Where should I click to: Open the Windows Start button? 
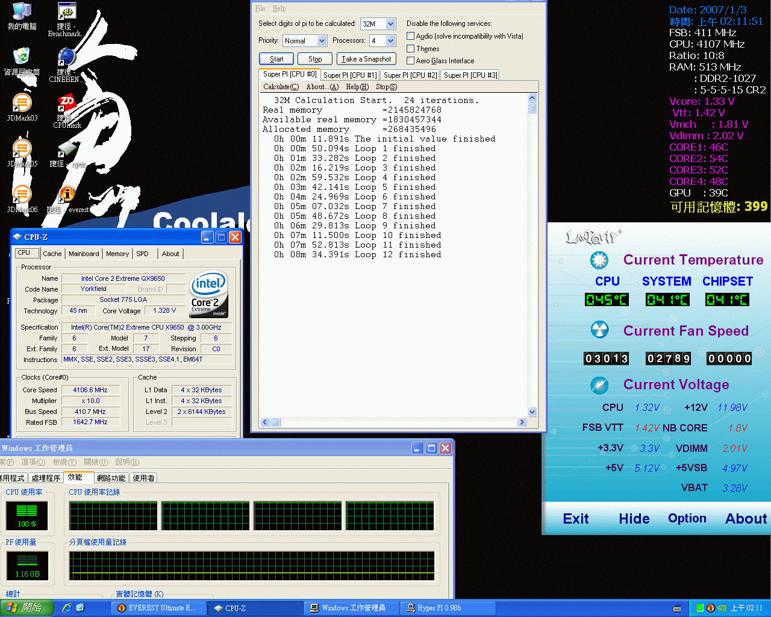tap(27, 608)
